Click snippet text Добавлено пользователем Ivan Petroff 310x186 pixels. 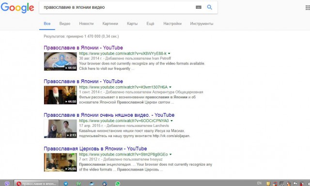pos(138,58)
